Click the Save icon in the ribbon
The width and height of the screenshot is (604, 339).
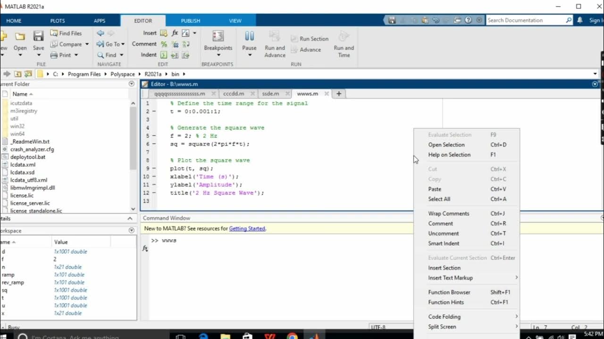tap(38, 36)
